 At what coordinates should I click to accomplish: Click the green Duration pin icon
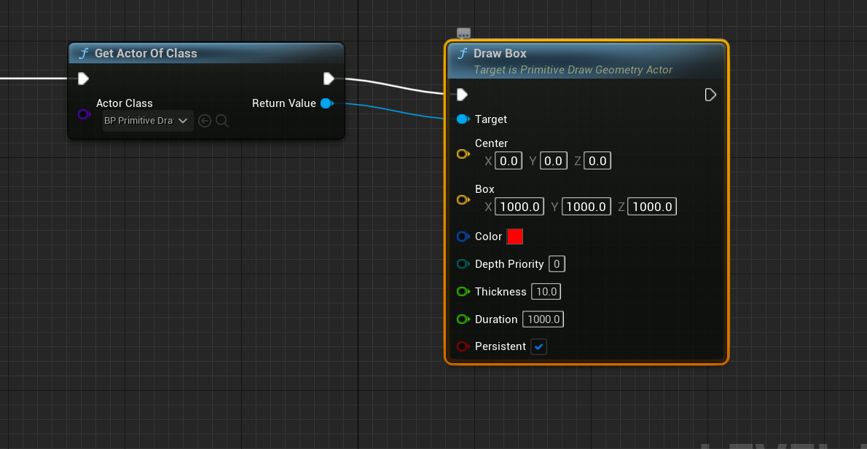(463, 319)
